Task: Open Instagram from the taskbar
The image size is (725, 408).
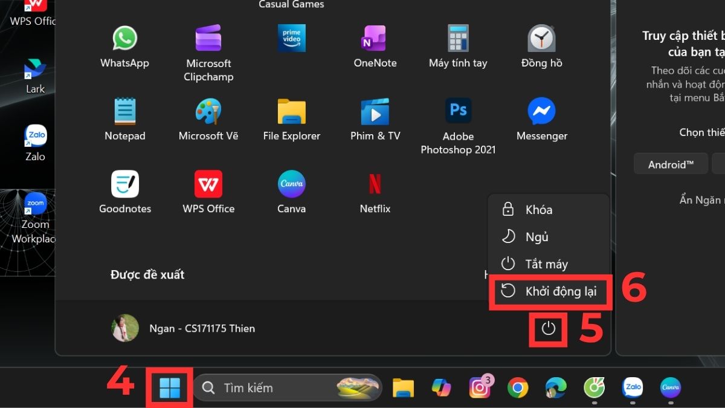Action: [480, 387]
